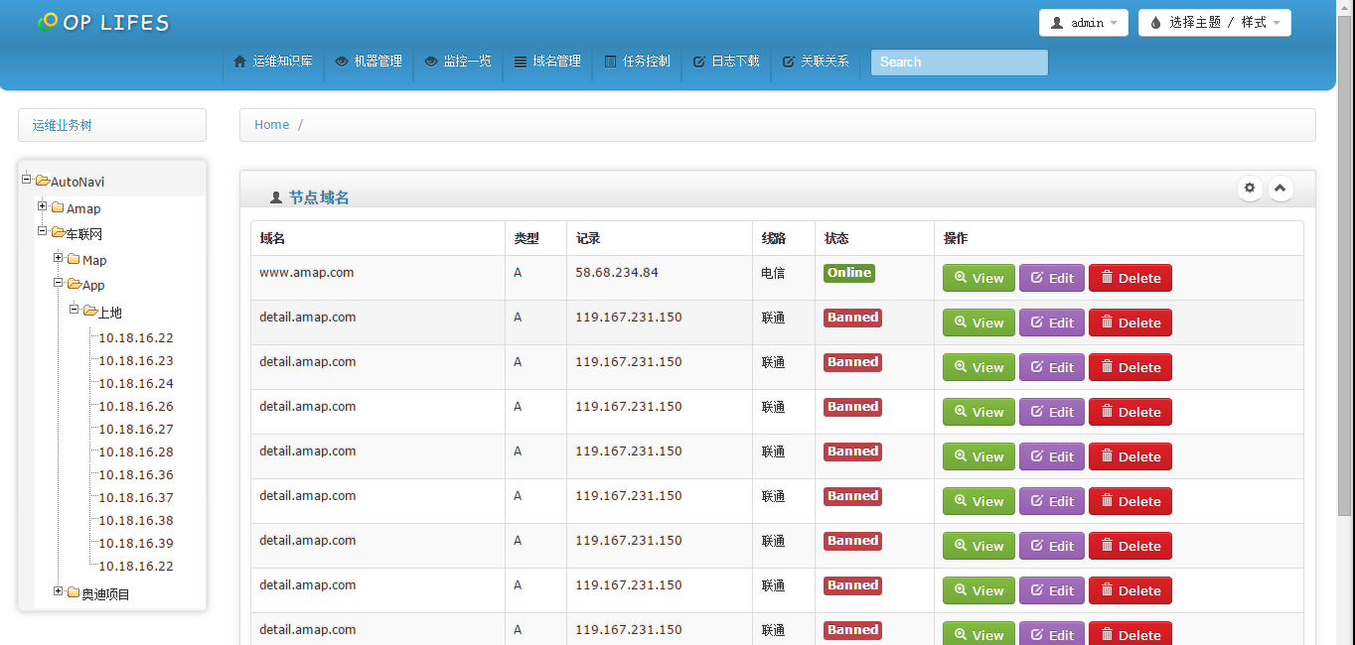1355x645 pixels.
Task: Select the Amap folder icon
Action: pos(58,207)
